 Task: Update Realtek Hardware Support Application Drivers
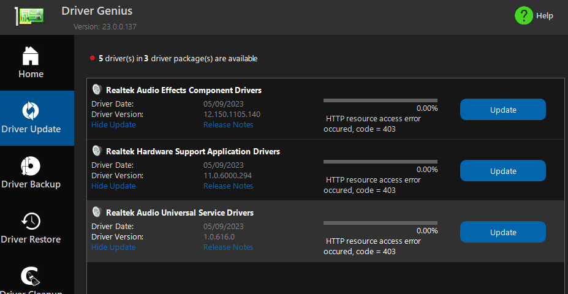(x=502, y=171)
